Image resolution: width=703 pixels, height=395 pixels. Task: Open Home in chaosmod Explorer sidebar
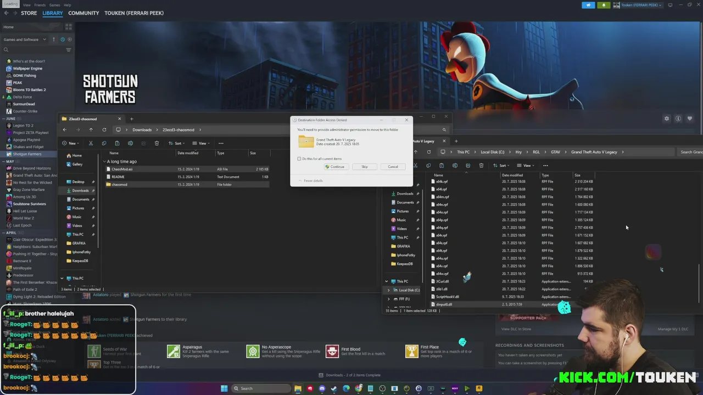[x=77, y=155]
